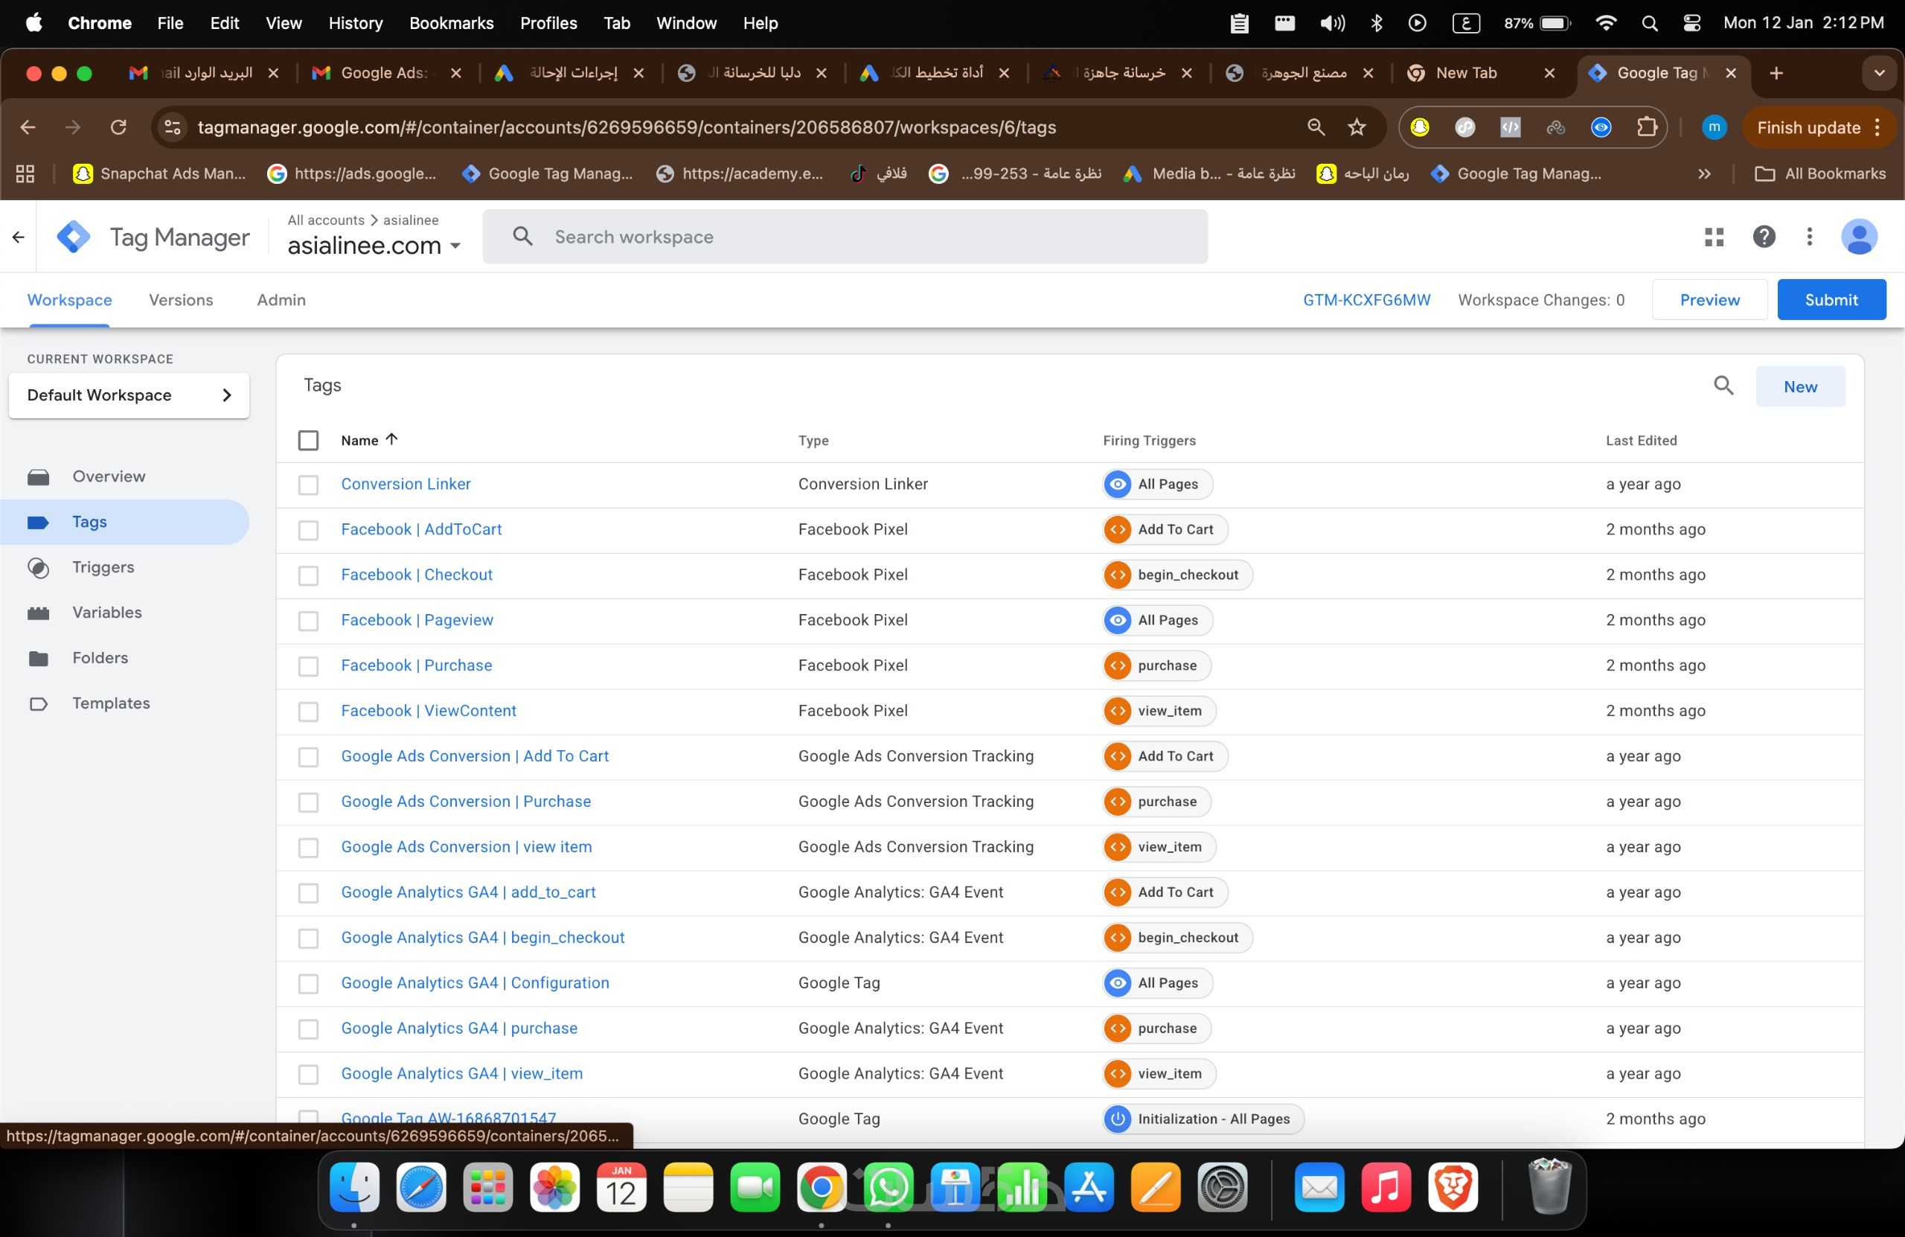Click the search icon in the Tags panel
This screenshot has width=1905, height=1237.
tap(1723, 386)
